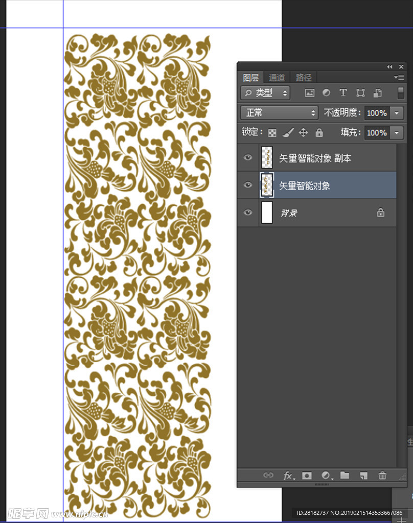Image resolution: width=413 pixels, height=523 pixels.
Task: Open the layers panel flyout menu
Action: 399,78
